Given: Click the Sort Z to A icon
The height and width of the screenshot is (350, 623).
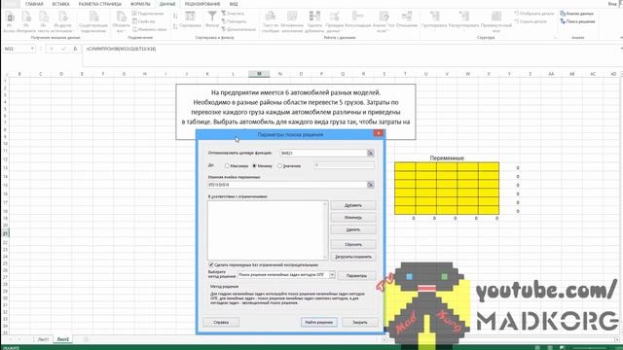Looking at the screenshot, I should [175, 26].
